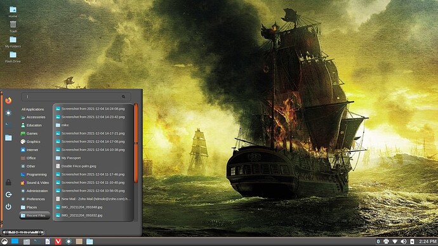
Task: Click the power shutdown icon
Action: tap(8, 207)
